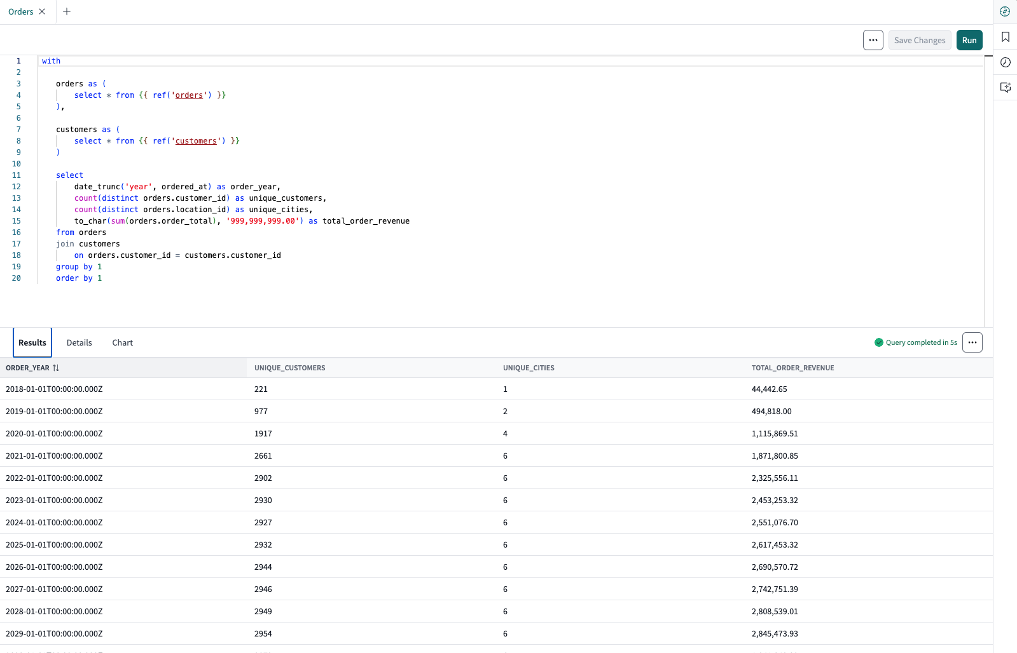The image size is (1017, 653).
Task: Close the Orders tab
Action: pyautogui.click(x=42, y=11)
